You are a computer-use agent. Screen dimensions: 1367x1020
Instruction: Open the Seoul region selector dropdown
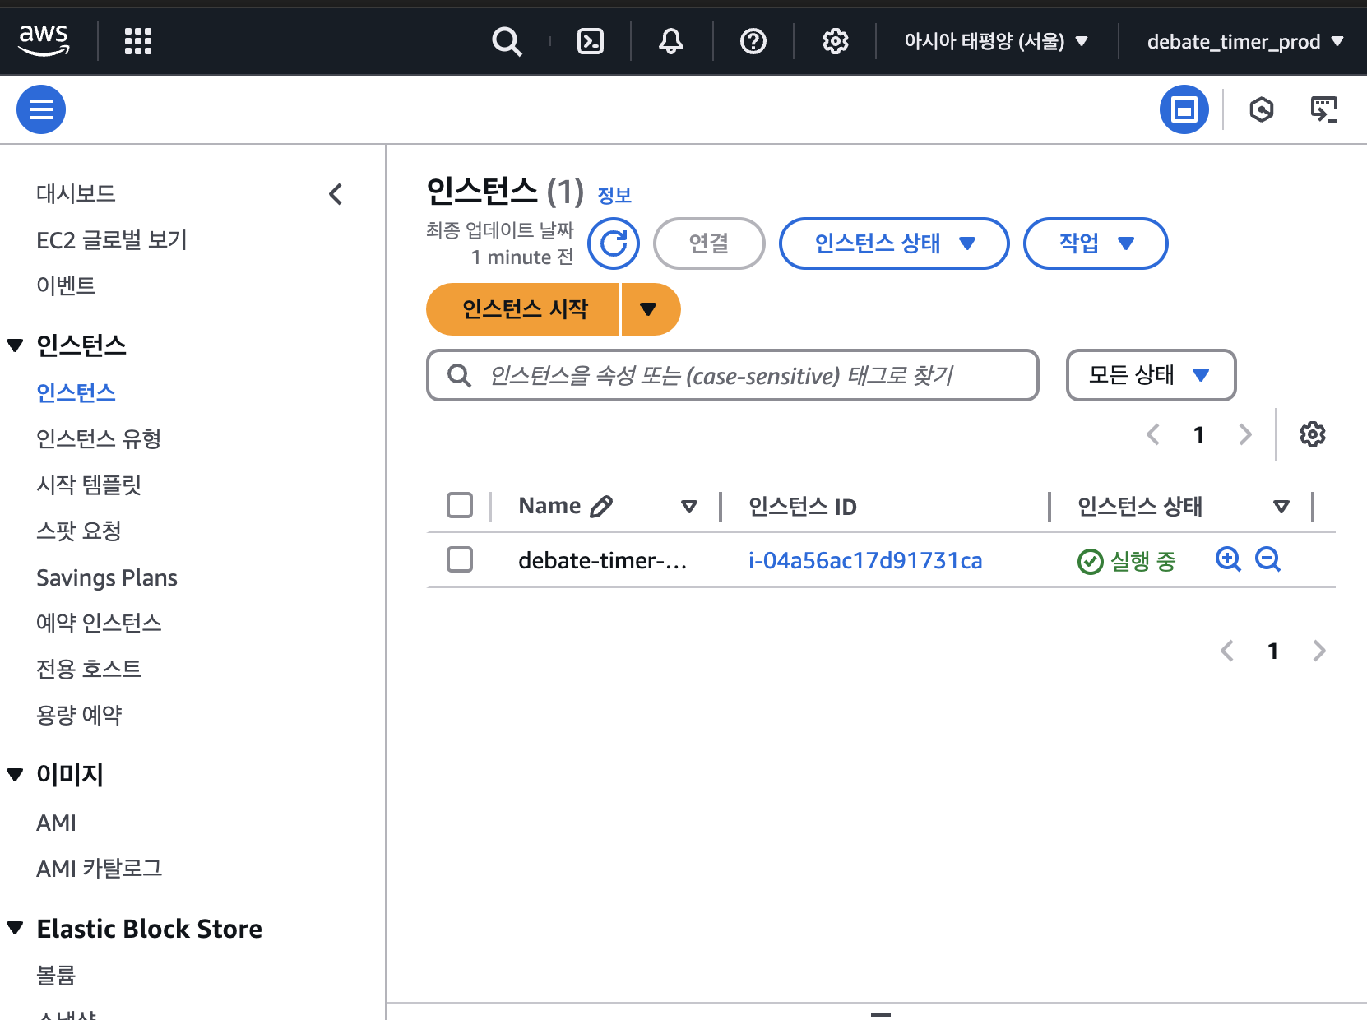996,41
